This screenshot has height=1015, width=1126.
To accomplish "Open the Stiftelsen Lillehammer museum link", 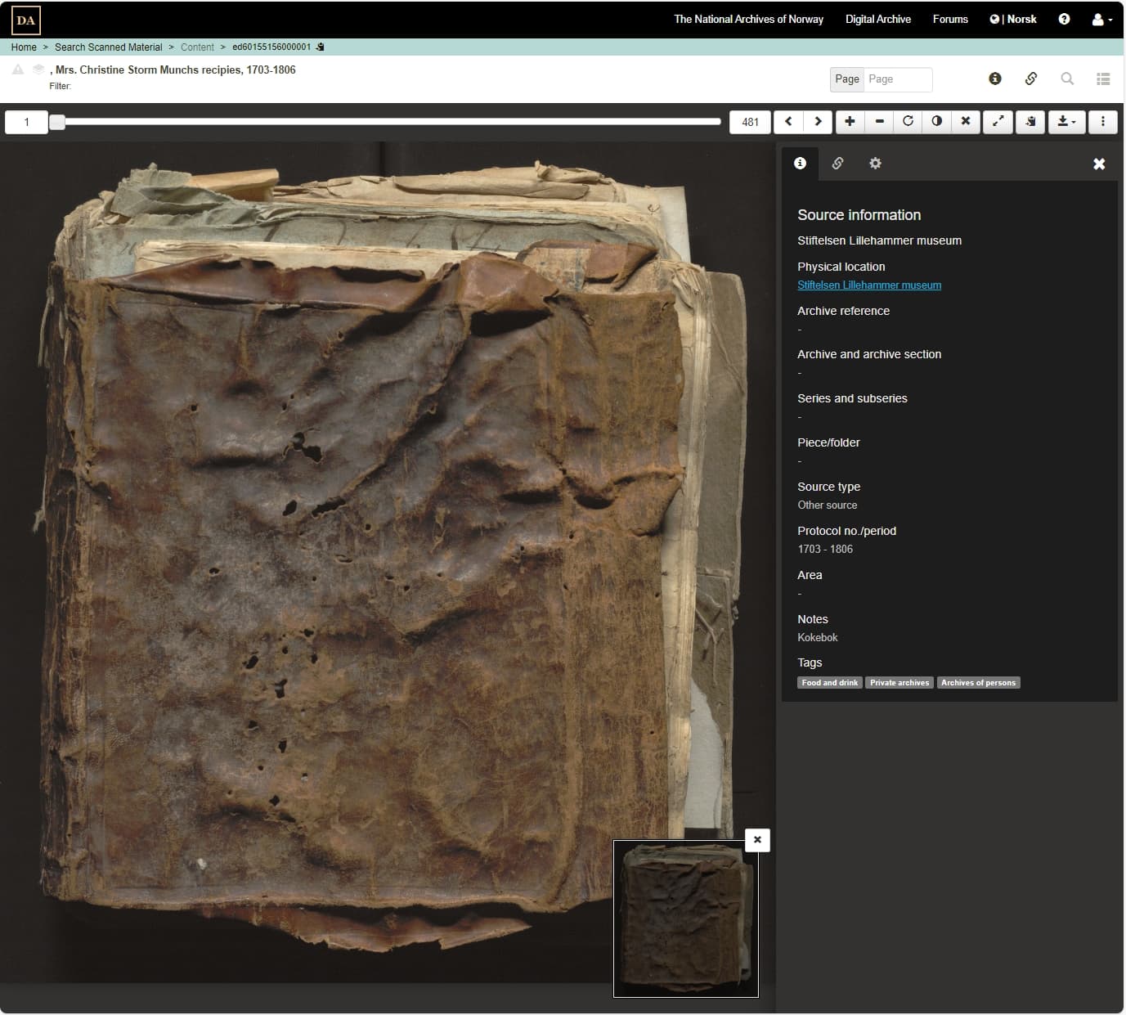I will (x=869, y=285).
